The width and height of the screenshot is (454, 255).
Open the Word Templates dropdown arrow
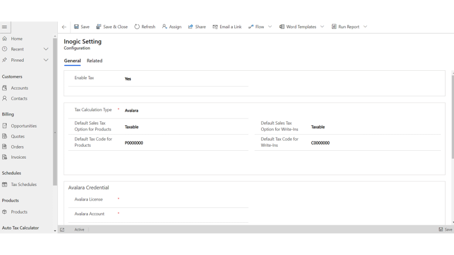click(322, 27)
